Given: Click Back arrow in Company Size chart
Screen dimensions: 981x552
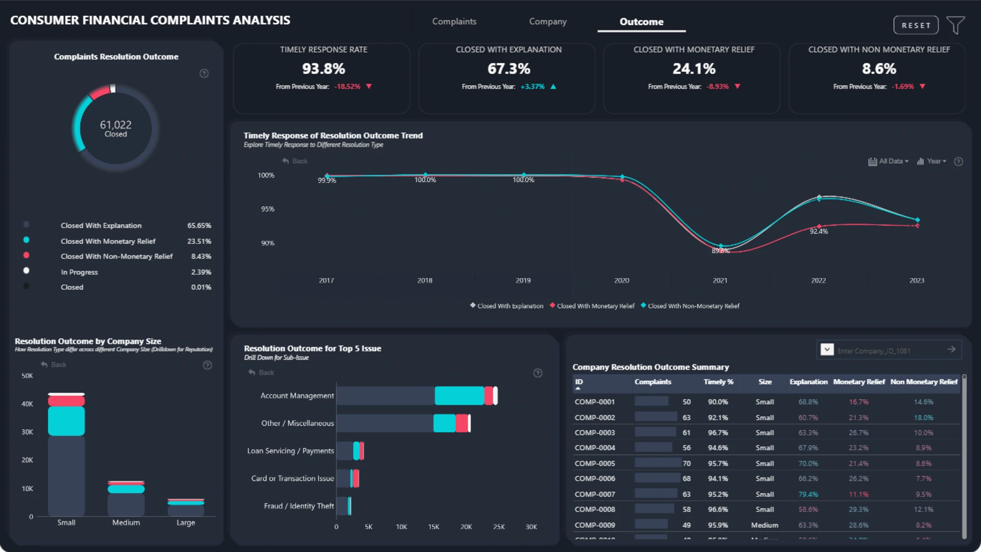Looking at the screenshot, I should pos(54,364).
